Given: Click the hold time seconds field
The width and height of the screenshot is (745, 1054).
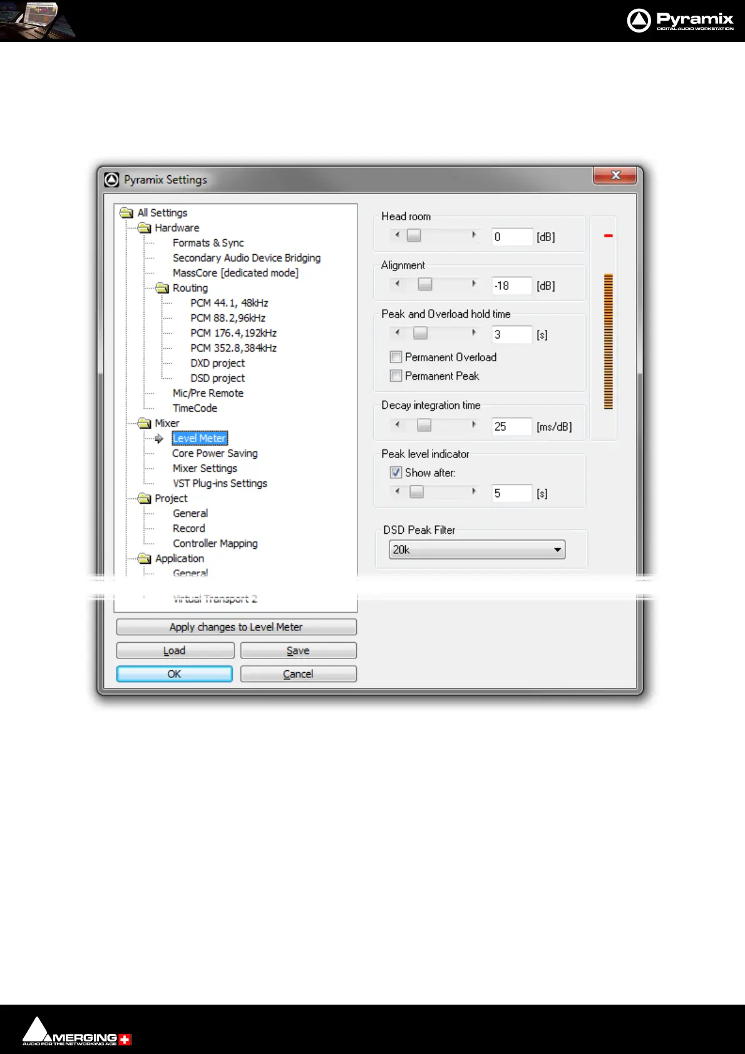Looking at the screenshot, I should [x=511, y=334].
